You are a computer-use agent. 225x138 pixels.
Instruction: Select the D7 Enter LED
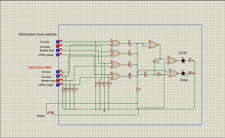183,73
